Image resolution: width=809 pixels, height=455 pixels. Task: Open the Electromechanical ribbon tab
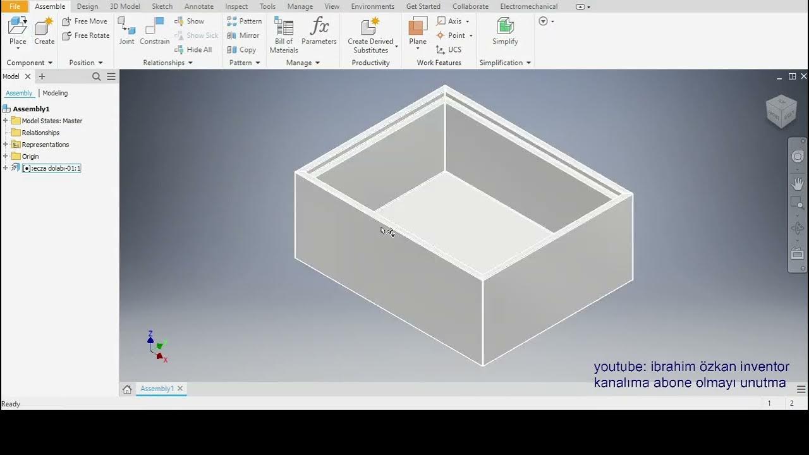pos(529,6)
